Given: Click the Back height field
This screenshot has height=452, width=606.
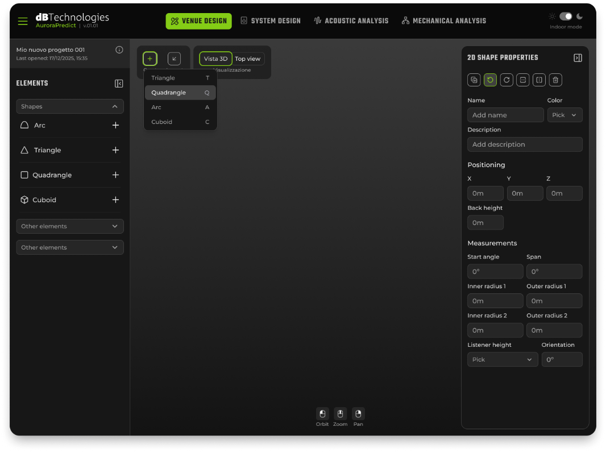Looking at the screenshot, I should point(485,223).
